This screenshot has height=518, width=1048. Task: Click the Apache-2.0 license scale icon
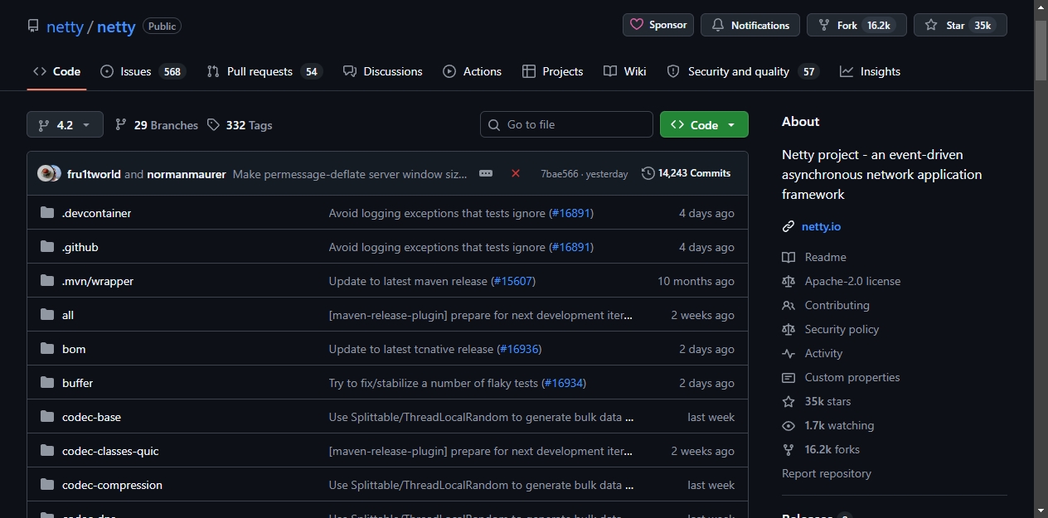[788, 281]
